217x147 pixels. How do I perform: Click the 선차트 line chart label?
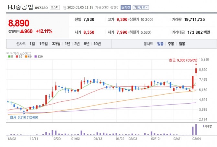click(x=21, y=44)
